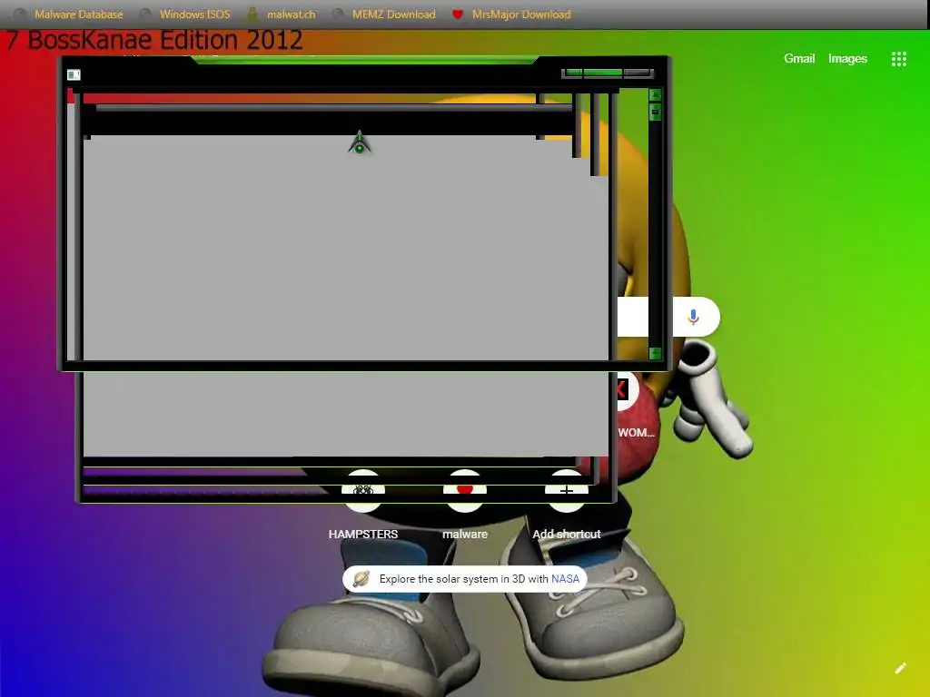Click the green spaceship cursor icon
Viewport: 930px width, 697px height.
360,142
